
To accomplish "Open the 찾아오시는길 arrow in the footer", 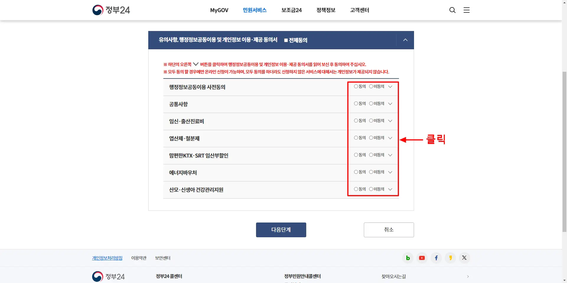I will click(468, 277).
